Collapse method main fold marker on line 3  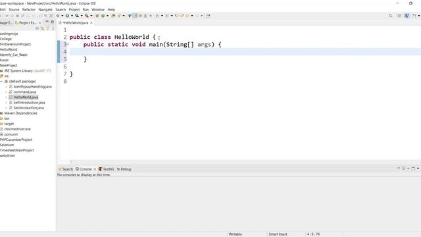coord(68,44)
